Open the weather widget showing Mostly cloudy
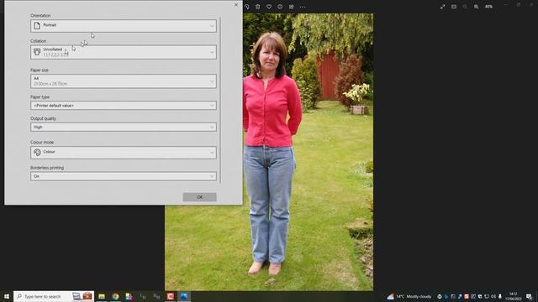This screenshot has width=538, height=302. point(409,296)
